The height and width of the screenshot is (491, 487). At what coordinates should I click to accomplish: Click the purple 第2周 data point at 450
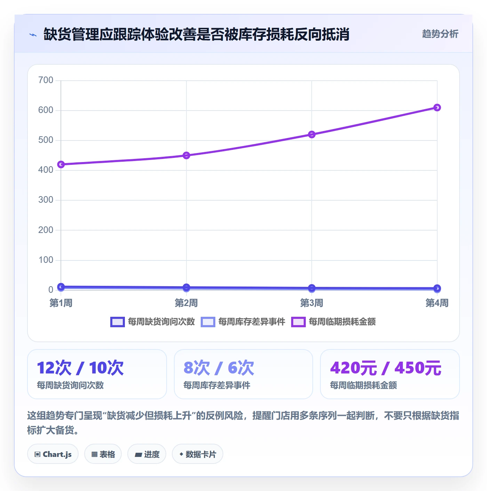186,155
